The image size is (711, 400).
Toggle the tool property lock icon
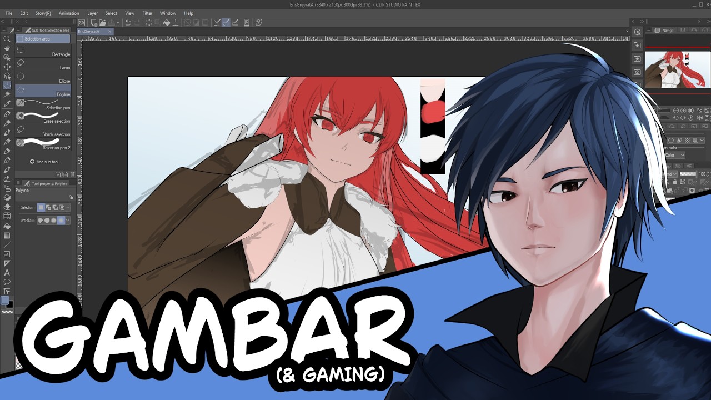pos(71,197)
